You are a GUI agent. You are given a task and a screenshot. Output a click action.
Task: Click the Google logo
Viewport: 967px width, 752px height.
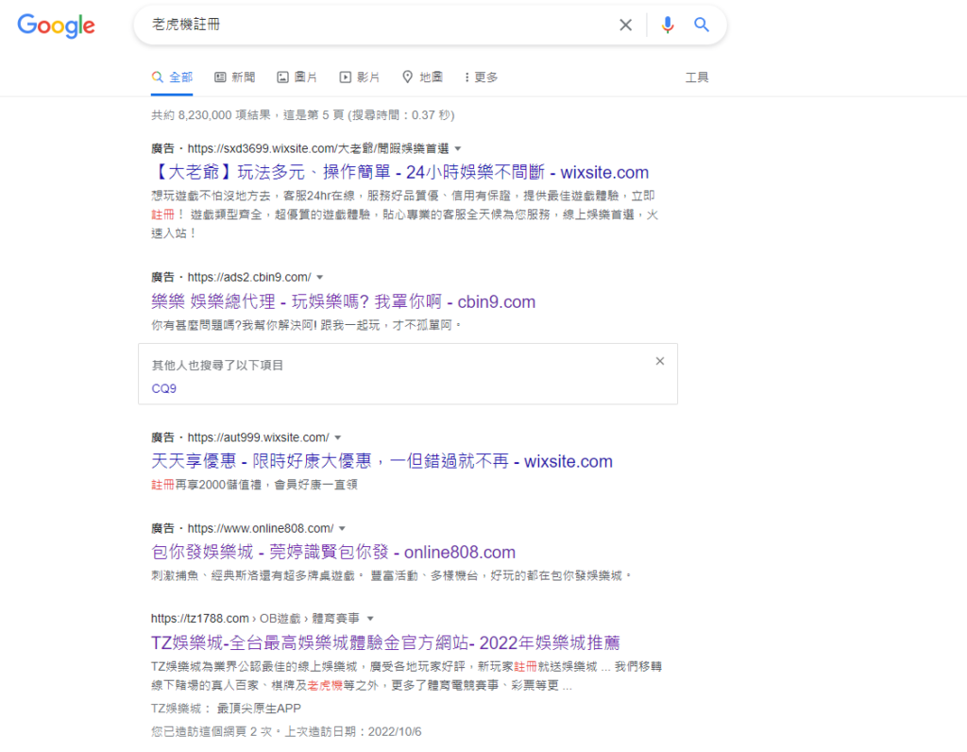56,26
